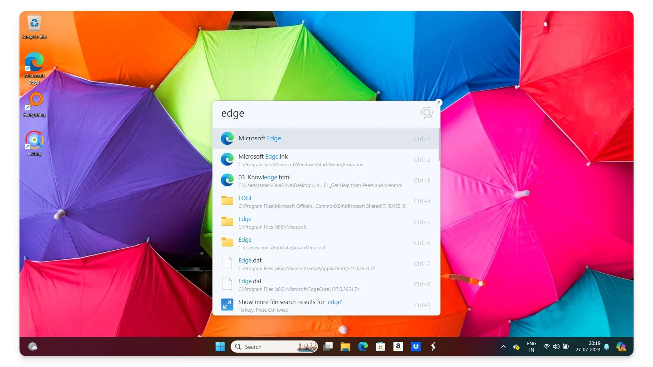Open Task View from the taskbar
This screenshot has width=653, height=367.
(x=328, y=347)
